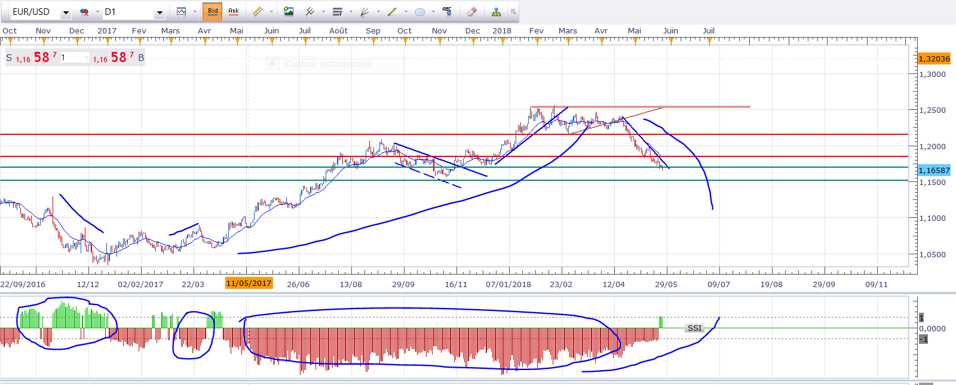This screenshot has height=385, width=956.
Task: Click the S sell price button
Action: click(9, 58)
